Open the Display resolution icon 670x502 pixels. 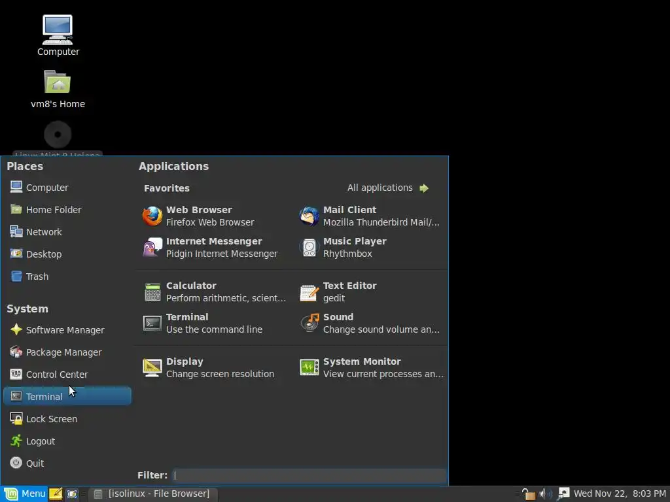tap(152, 367)
